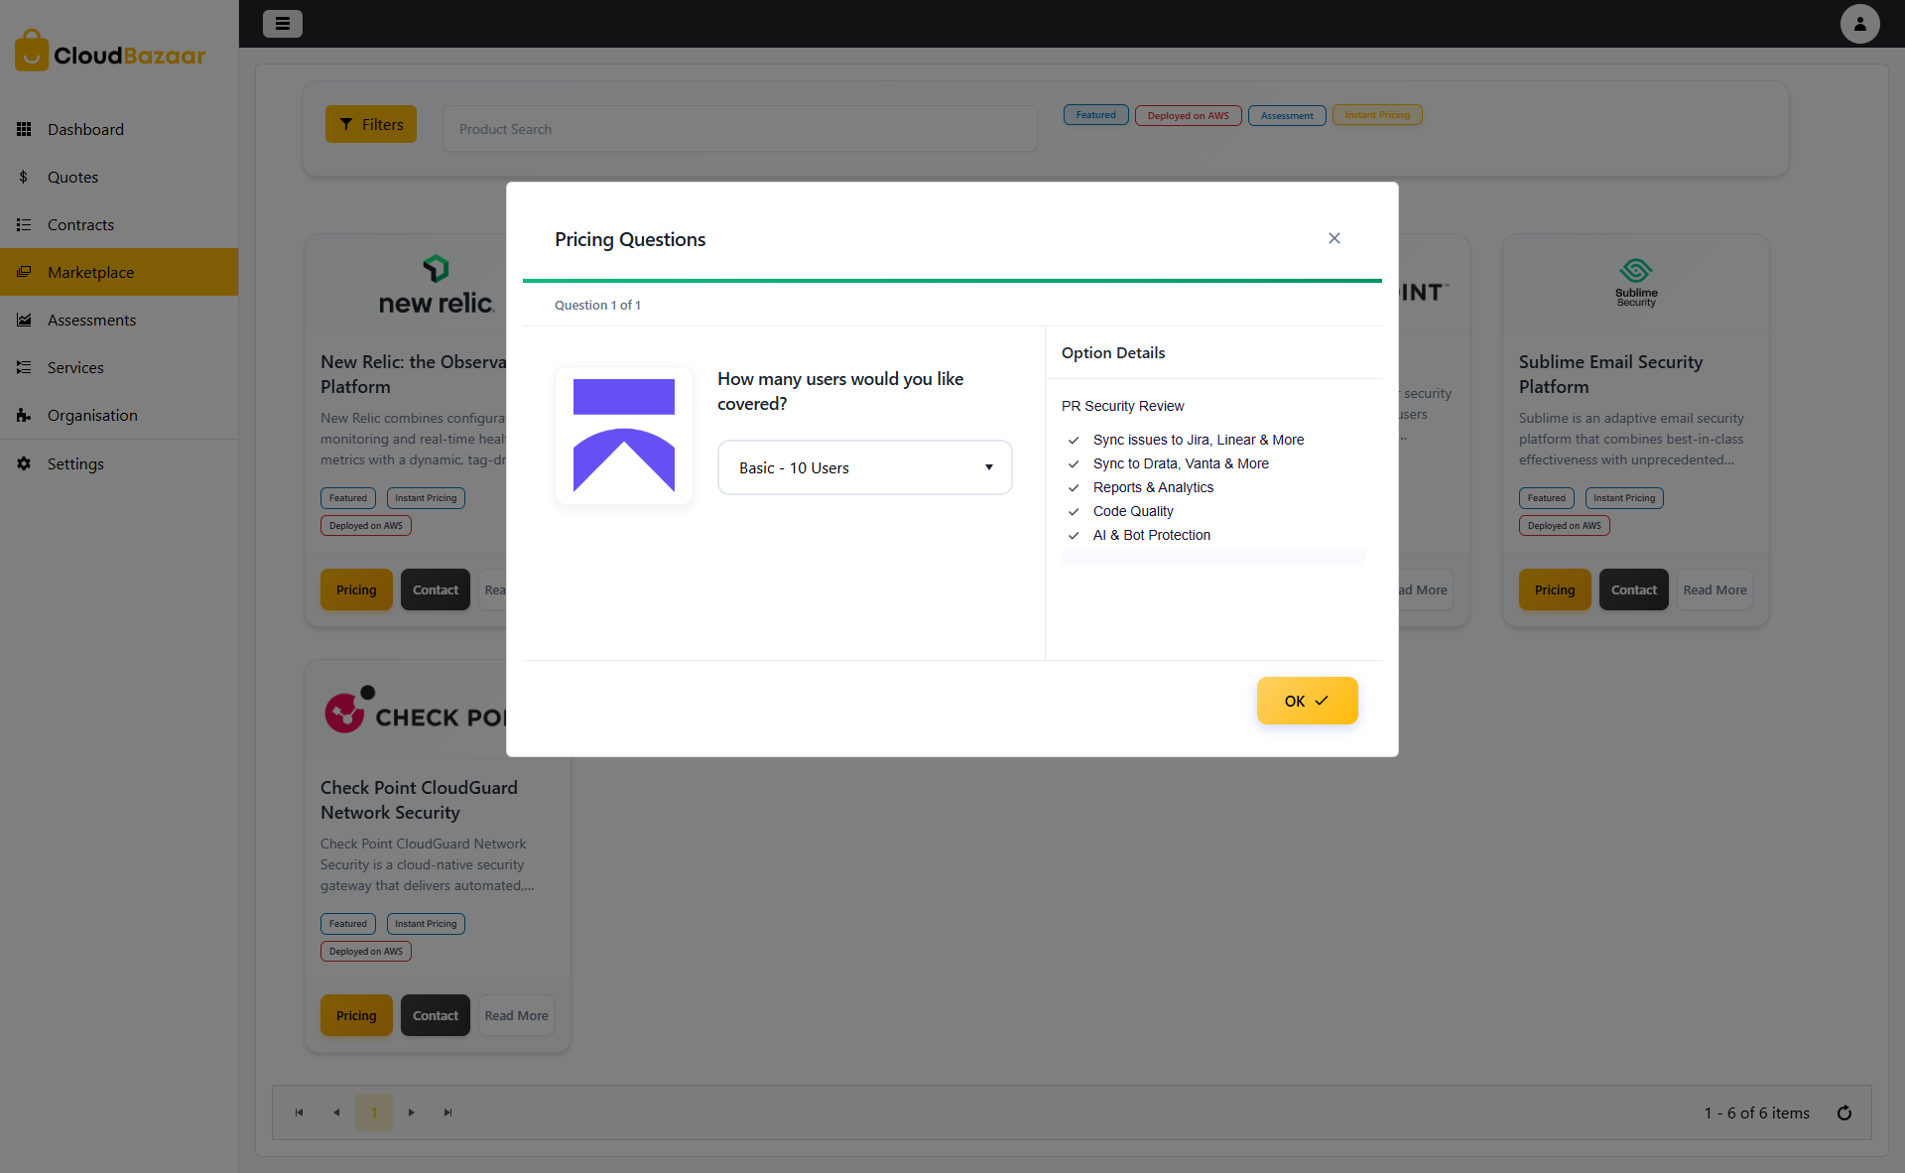Close the Pricing Questions dialog

pos(1333,238)
